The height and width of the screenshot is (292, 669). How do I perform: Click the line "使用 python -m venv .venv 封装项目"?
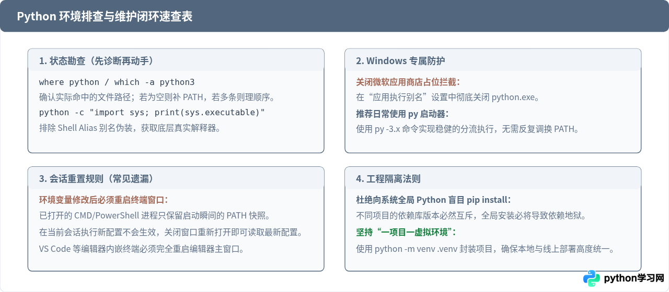pos(485,248)
